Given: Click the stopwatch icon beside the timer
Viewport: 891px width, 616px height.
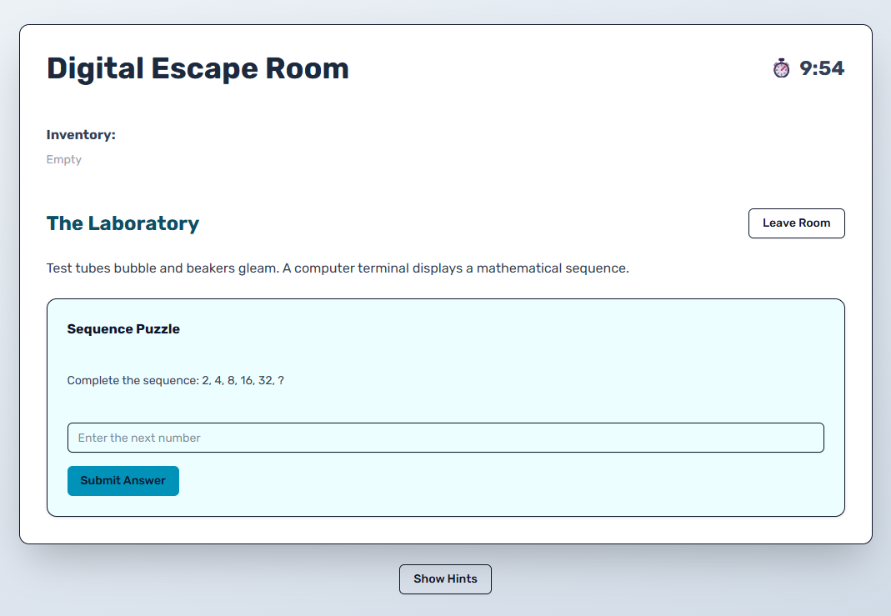Looking at the screenshot, I should point(781,68).
